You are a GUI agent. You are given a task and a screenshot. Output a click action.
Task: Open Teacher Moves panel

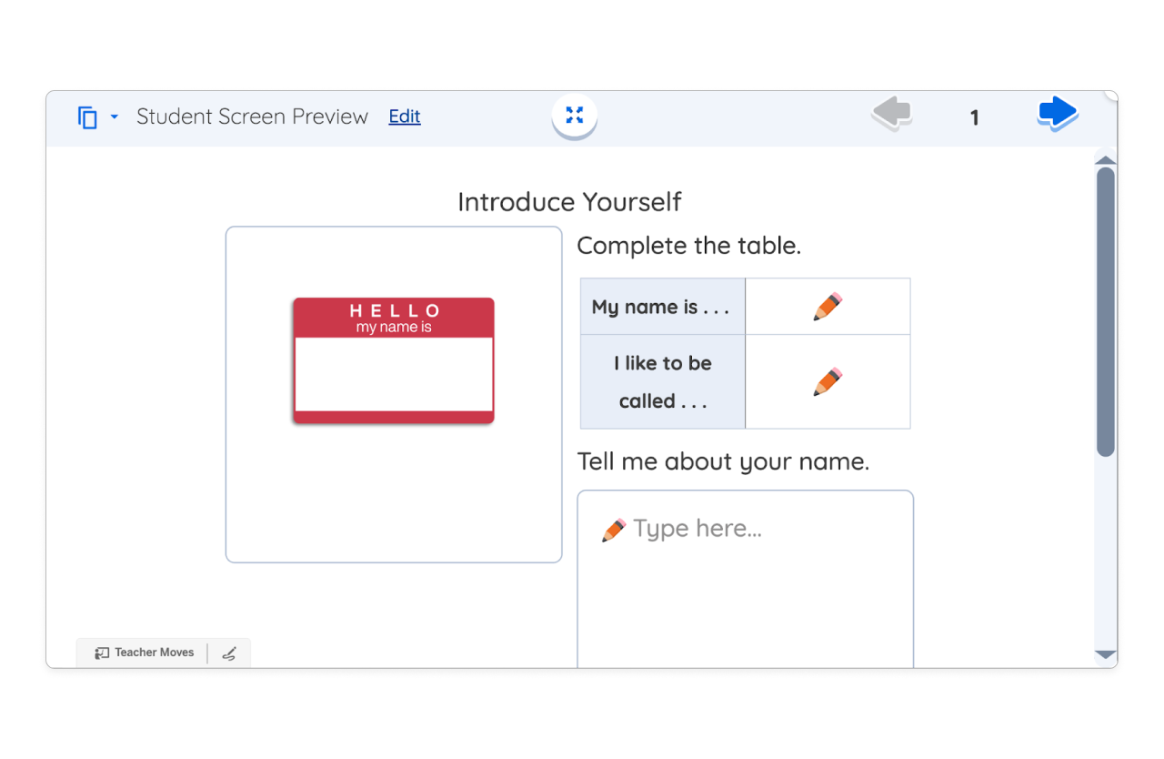tap(145, 653)
